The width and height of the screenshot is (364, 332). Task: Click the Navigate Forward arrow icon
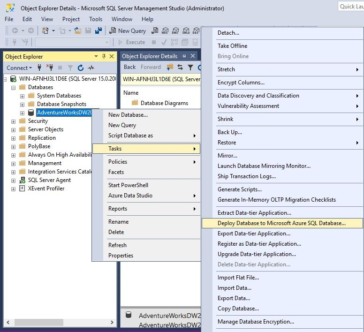[x=31, y=30]
